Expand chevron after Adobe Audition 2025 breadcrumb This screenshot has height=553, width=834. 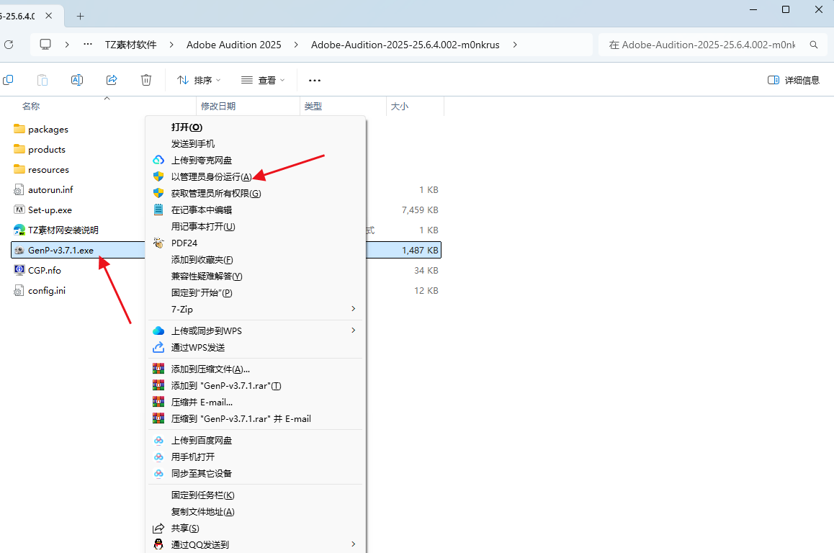[x=296, y=45]
